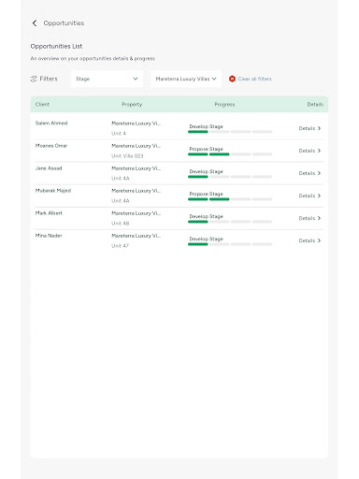Click the Client column header
This screenshot has height=479, width=359.
[42, 104]
